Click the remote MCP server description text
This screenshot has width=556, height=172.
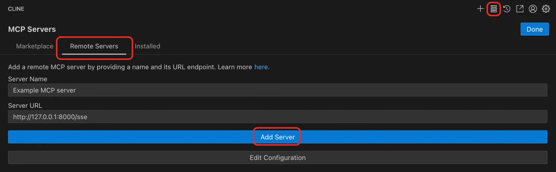point(130,67)
